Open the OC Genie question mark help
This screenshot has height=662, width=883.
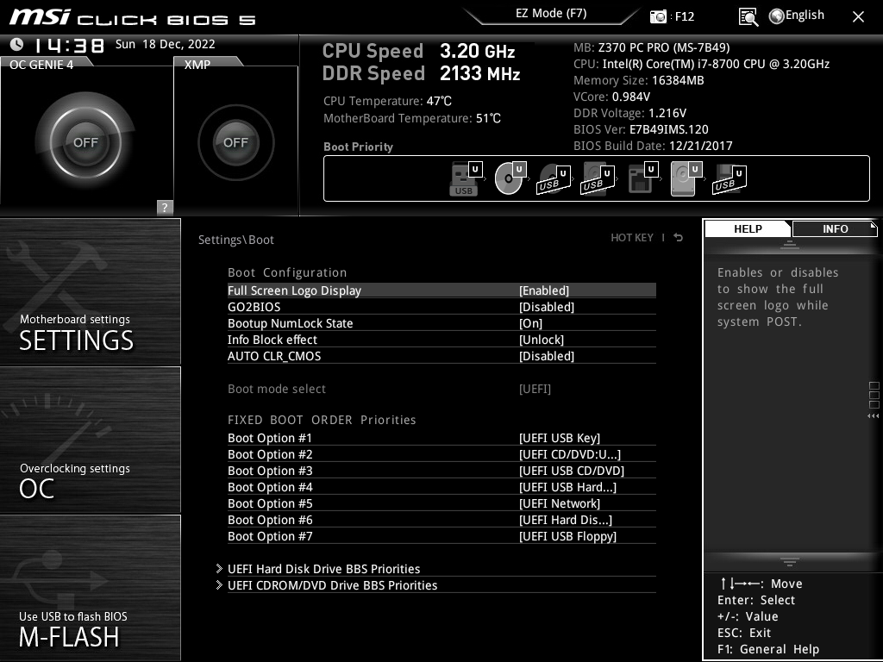coord(165,207)
